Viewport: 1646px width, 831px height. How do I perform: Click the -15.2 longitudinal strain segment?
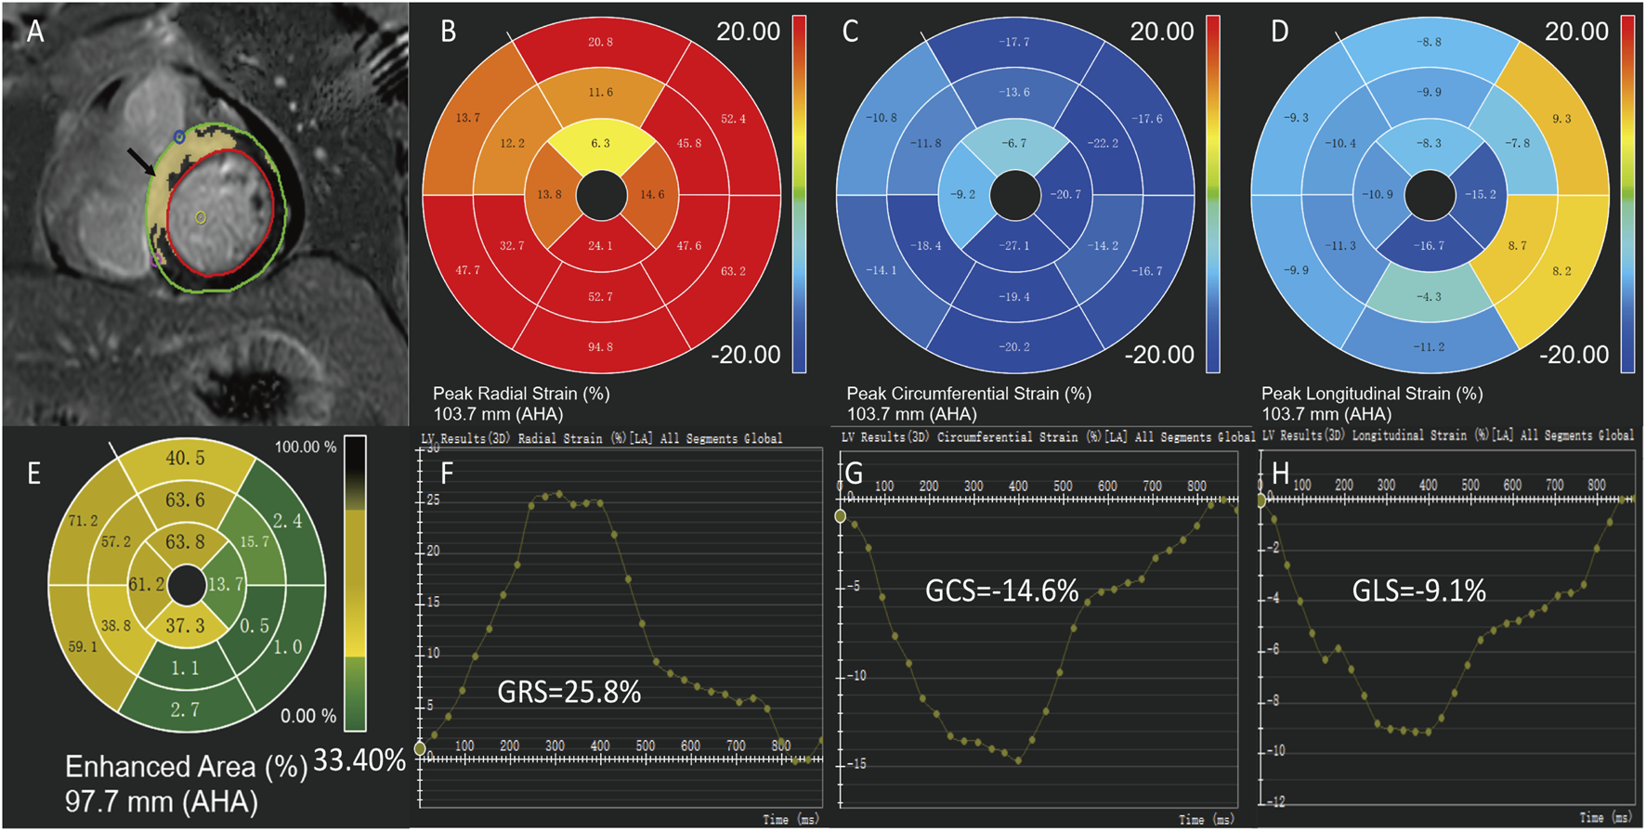click(1481, 195)
